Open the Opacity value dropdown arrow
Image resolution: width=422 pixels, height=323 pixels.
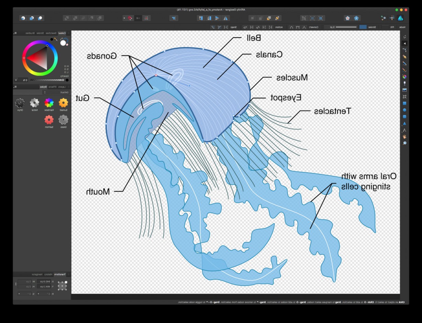click(x=16, y=80)
